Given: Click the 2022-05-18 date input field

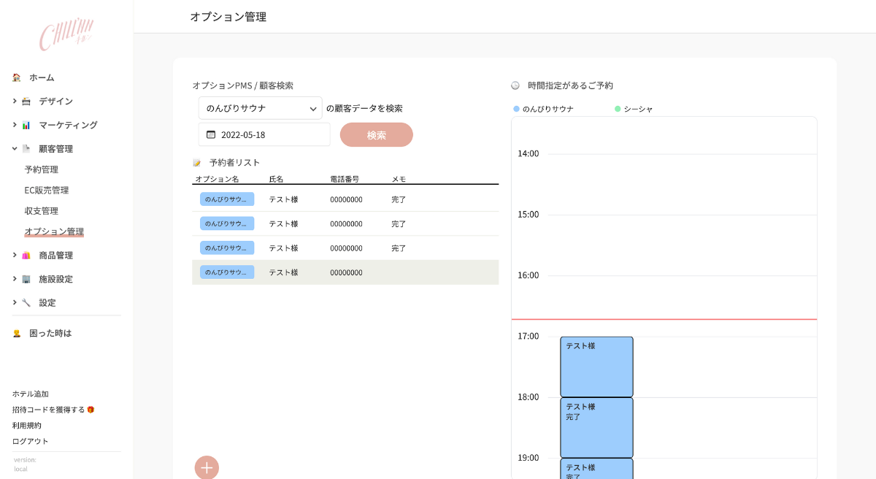Looking at the screenshot, I should [270, 134].
